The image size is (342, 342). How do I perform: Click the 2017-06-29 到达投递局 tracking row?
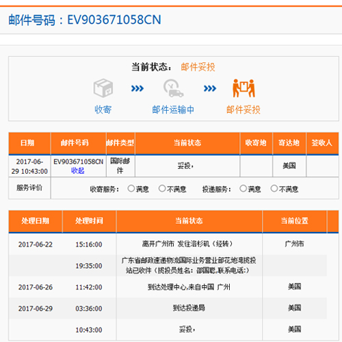coord(168,308)
